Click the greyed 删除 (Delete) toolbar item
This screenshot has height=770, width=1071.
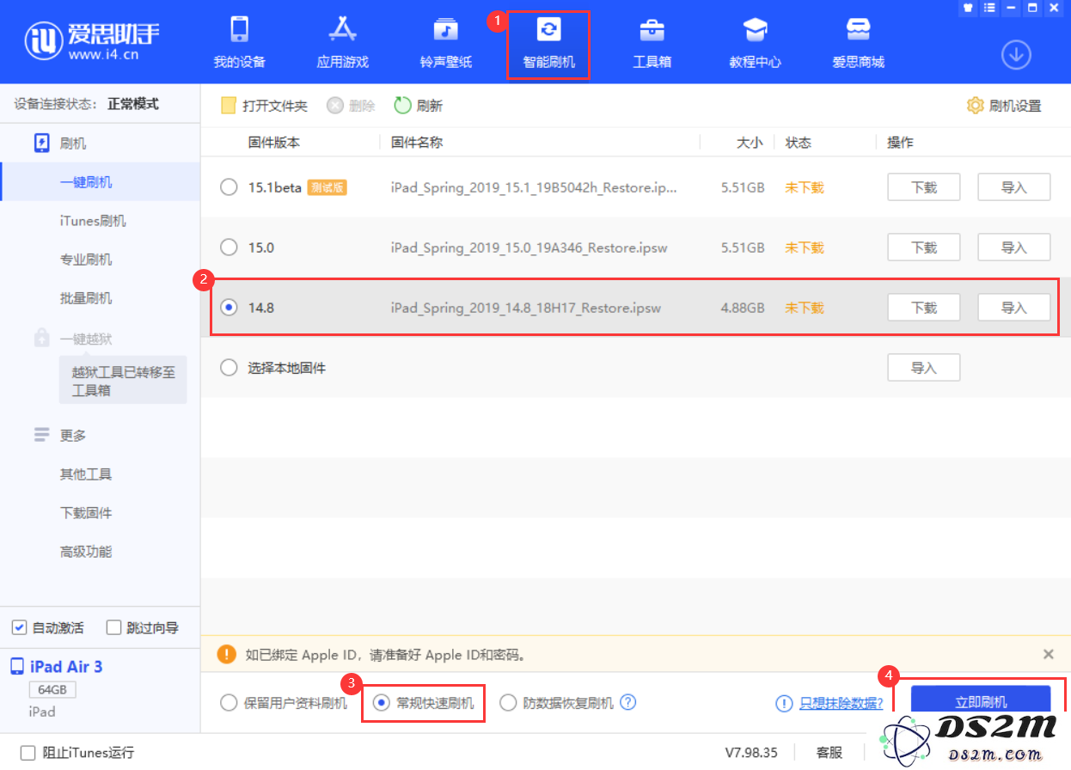click(351, 106)
